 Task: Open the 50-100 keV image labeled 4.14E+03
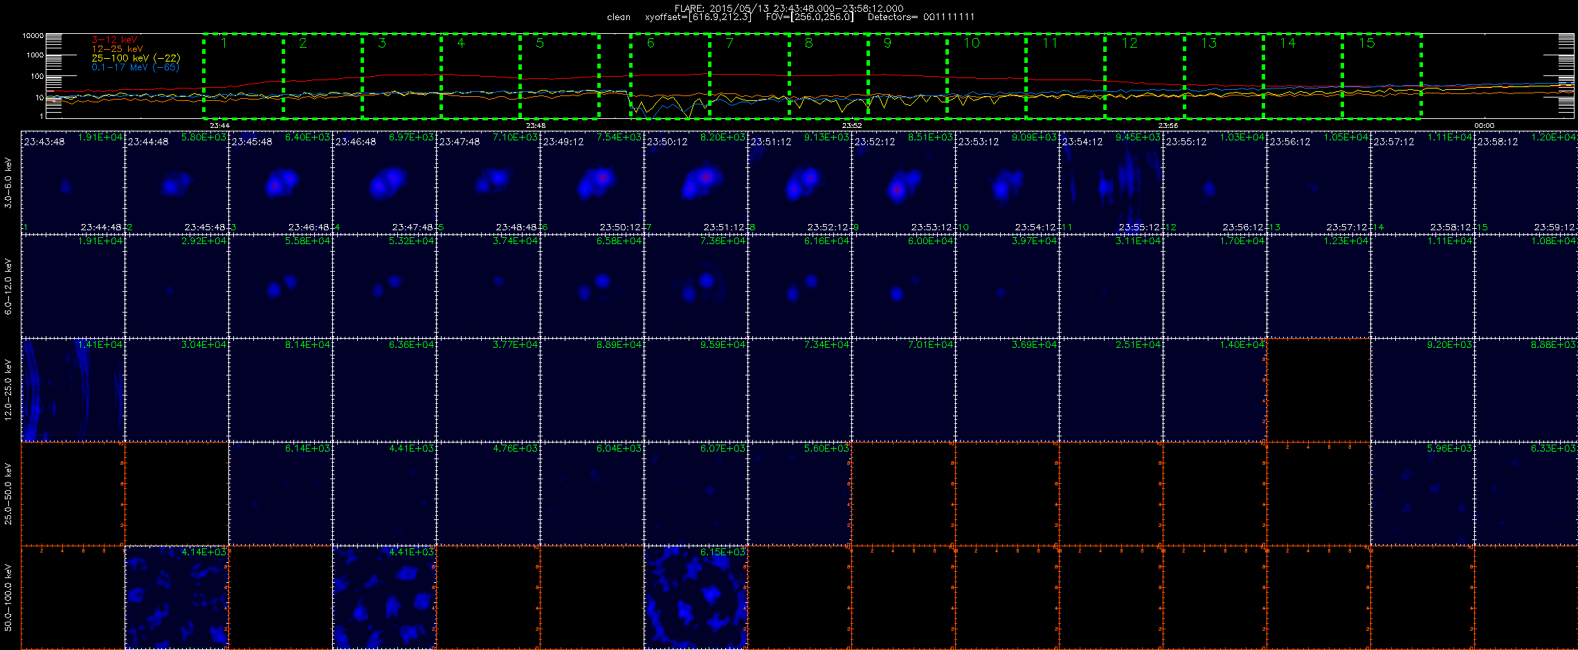click(x=176, y=597)
